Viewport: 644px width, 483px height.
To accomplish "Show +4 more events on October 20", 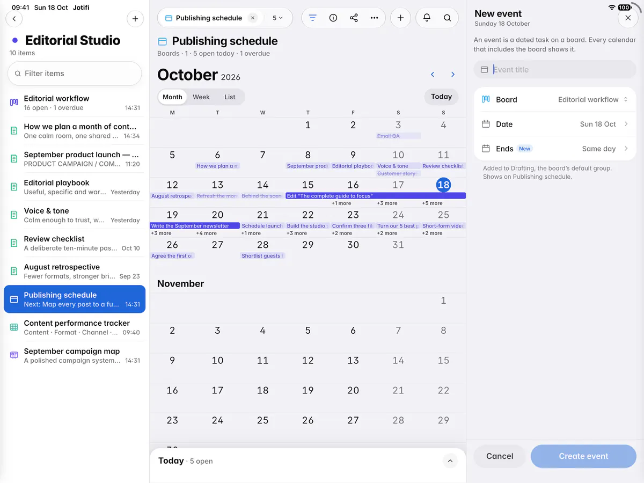I will point(206,233).
